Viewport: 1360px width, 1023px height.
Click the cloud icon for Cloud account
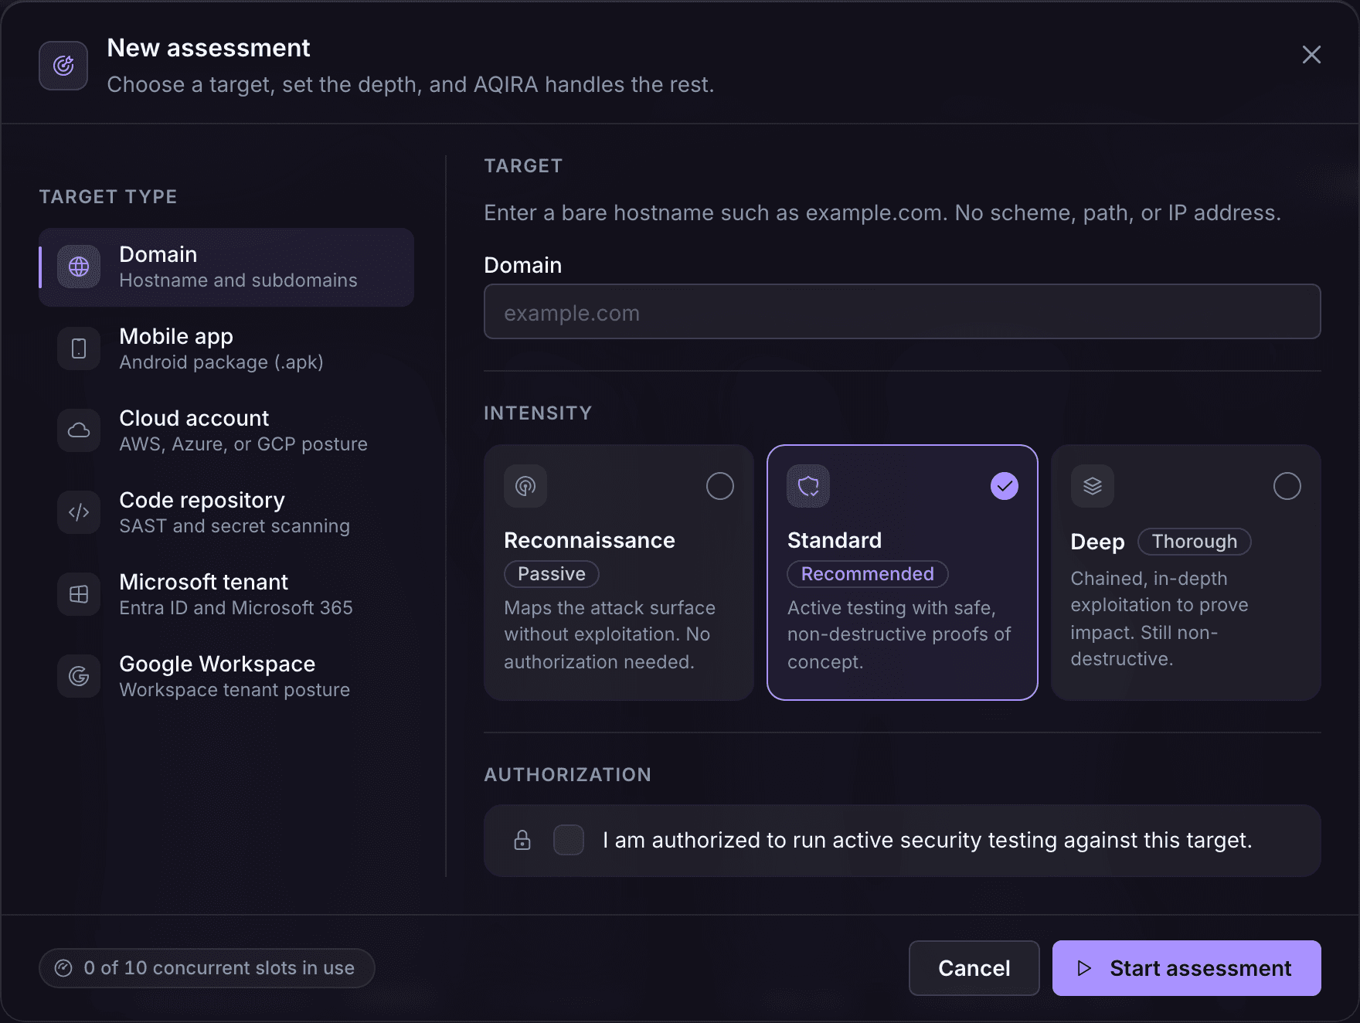pos(79,430)
